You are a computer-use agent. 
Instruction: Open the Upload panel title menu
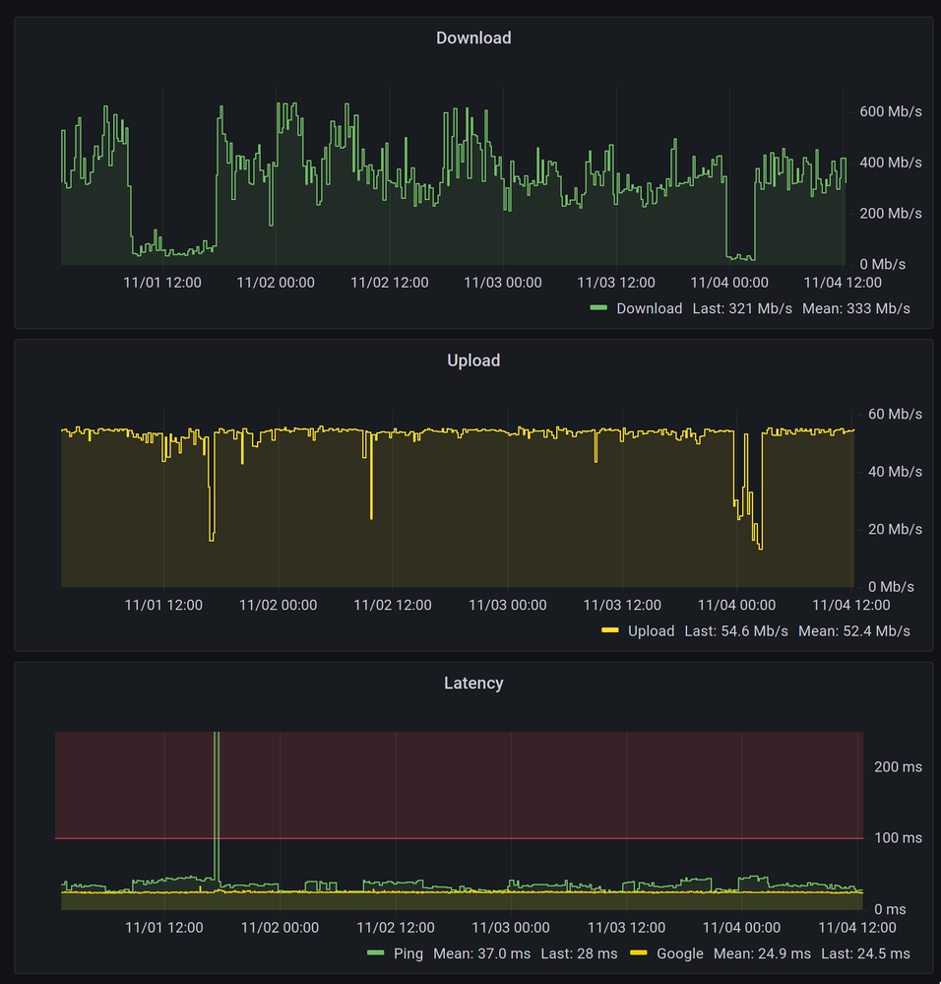473,361
